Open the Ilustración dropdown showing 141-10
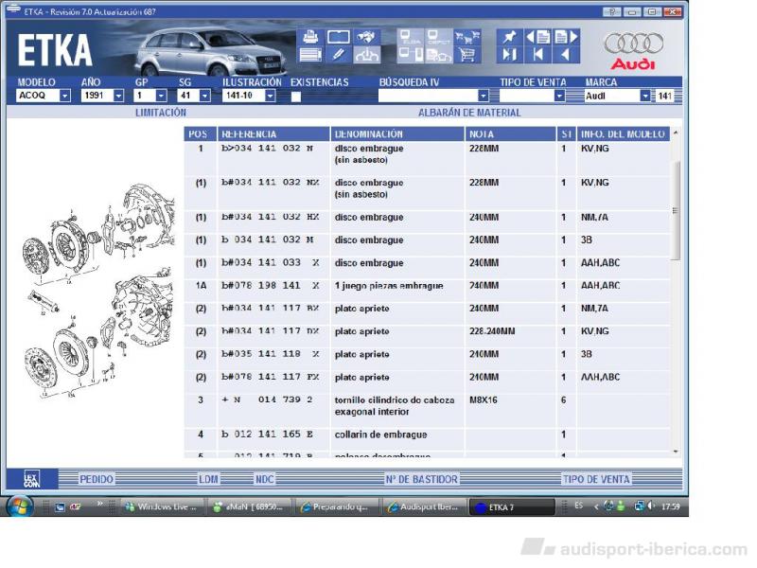The height and width of the screenshot is (568, 757). [271, 96]
